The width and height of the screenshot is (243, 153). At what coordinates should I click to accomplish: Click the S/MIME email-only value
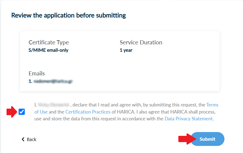pyautogui.click(x=48, y=50)
